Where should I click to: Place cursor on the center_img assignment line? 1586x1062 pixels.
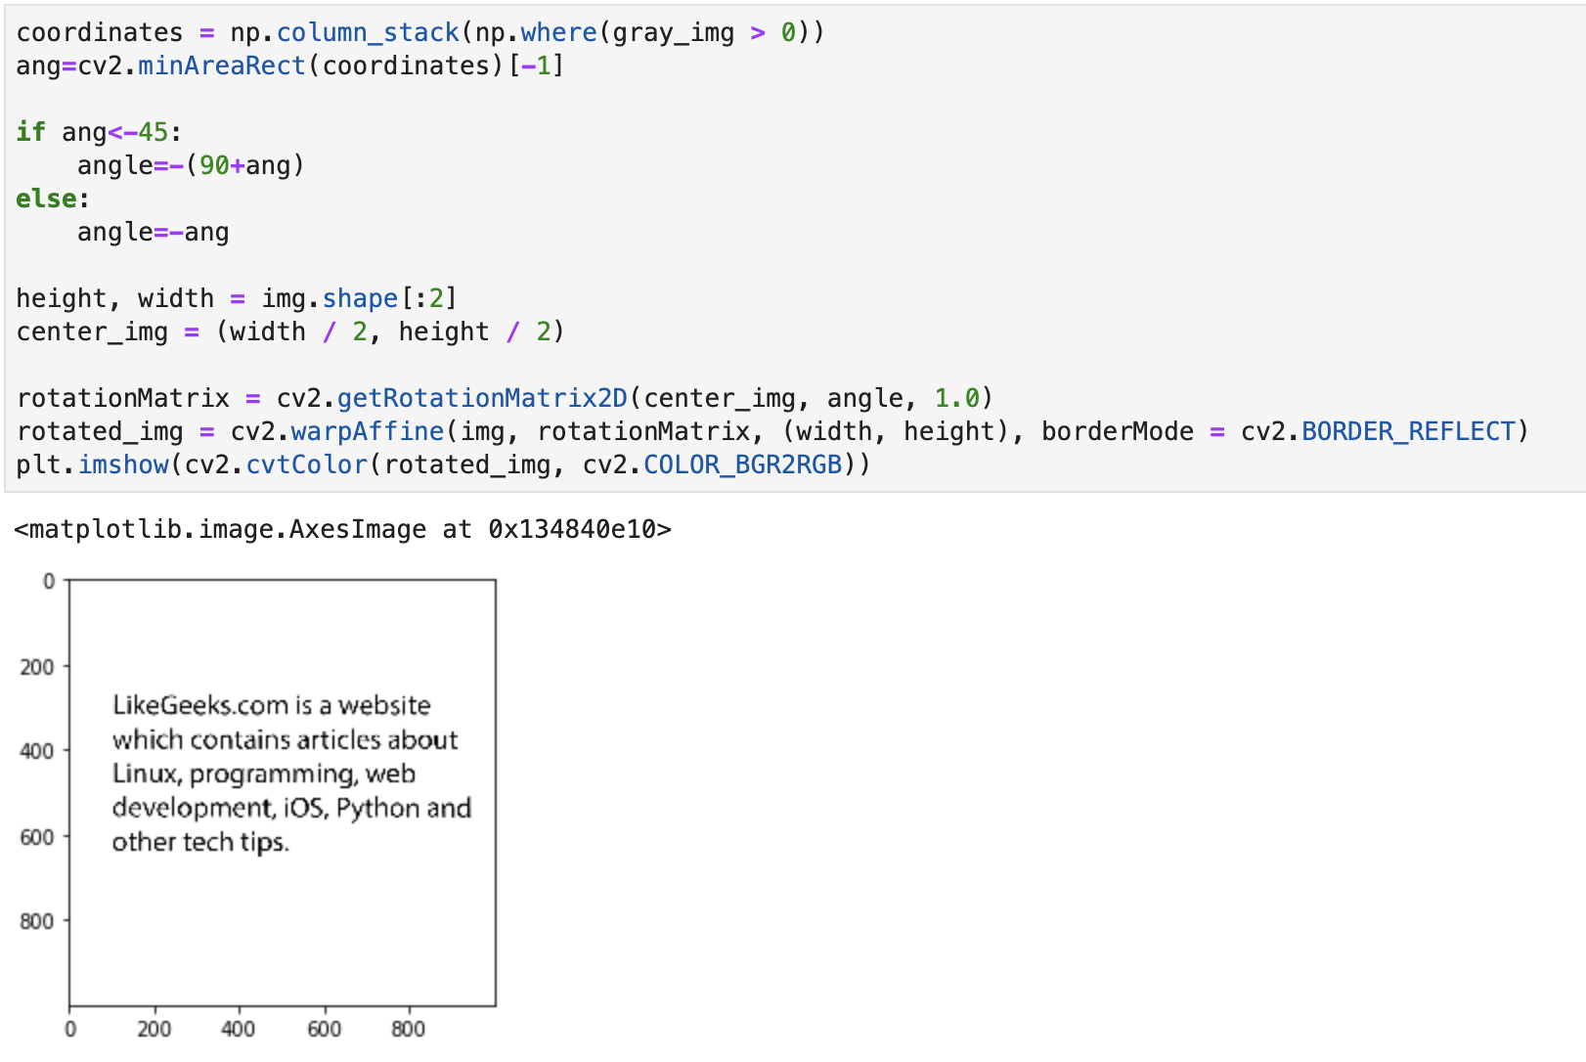coord(289,332)
